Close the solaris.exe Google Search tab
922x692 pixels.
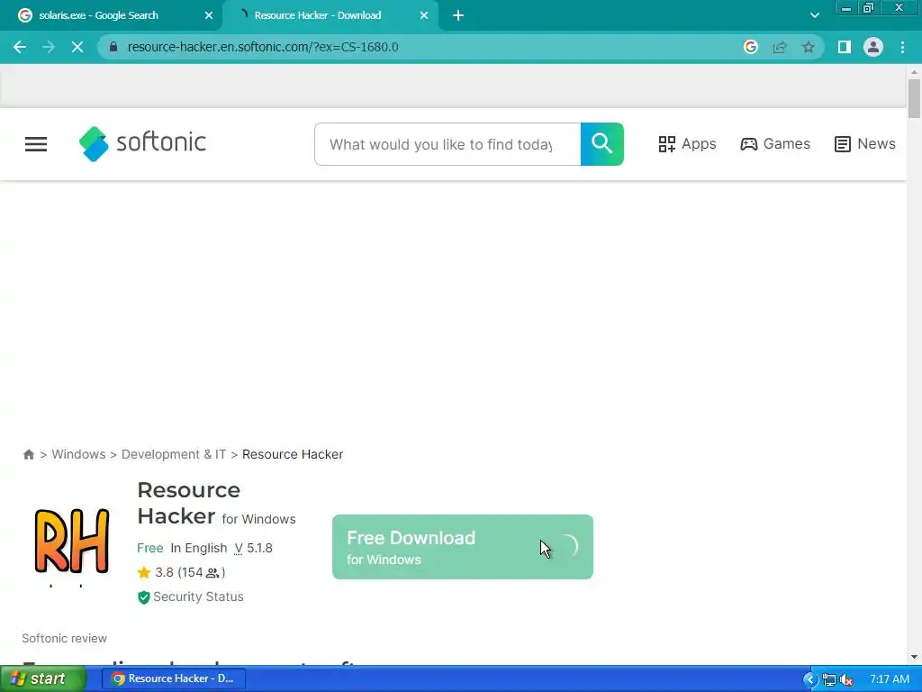209,15
